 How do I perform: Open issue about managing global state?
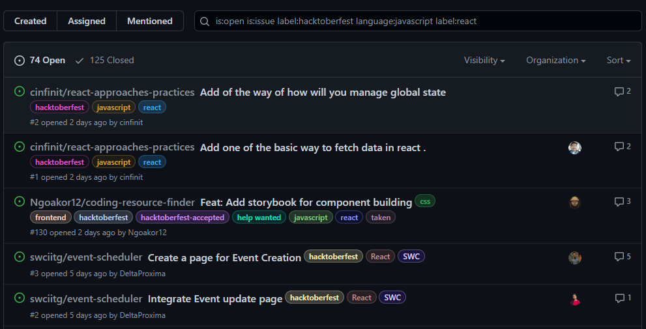(x=323, y=93)
